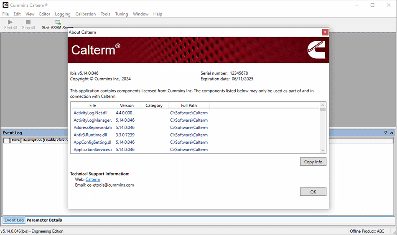Select the Event Log tab
Viewport: 397px width, 235px height.
pos(14,220)
